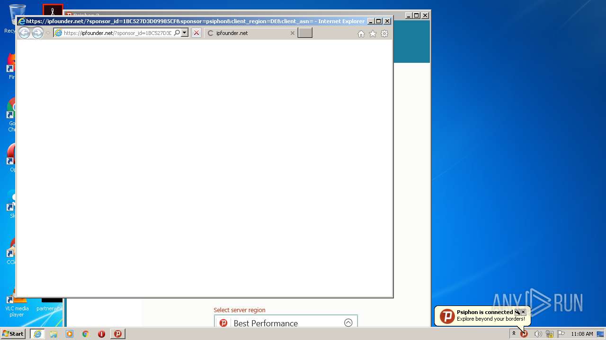Select the Adobe Reader desktop icon
Viewport: 606px width, 340px height.
click(x=53, y=10)
